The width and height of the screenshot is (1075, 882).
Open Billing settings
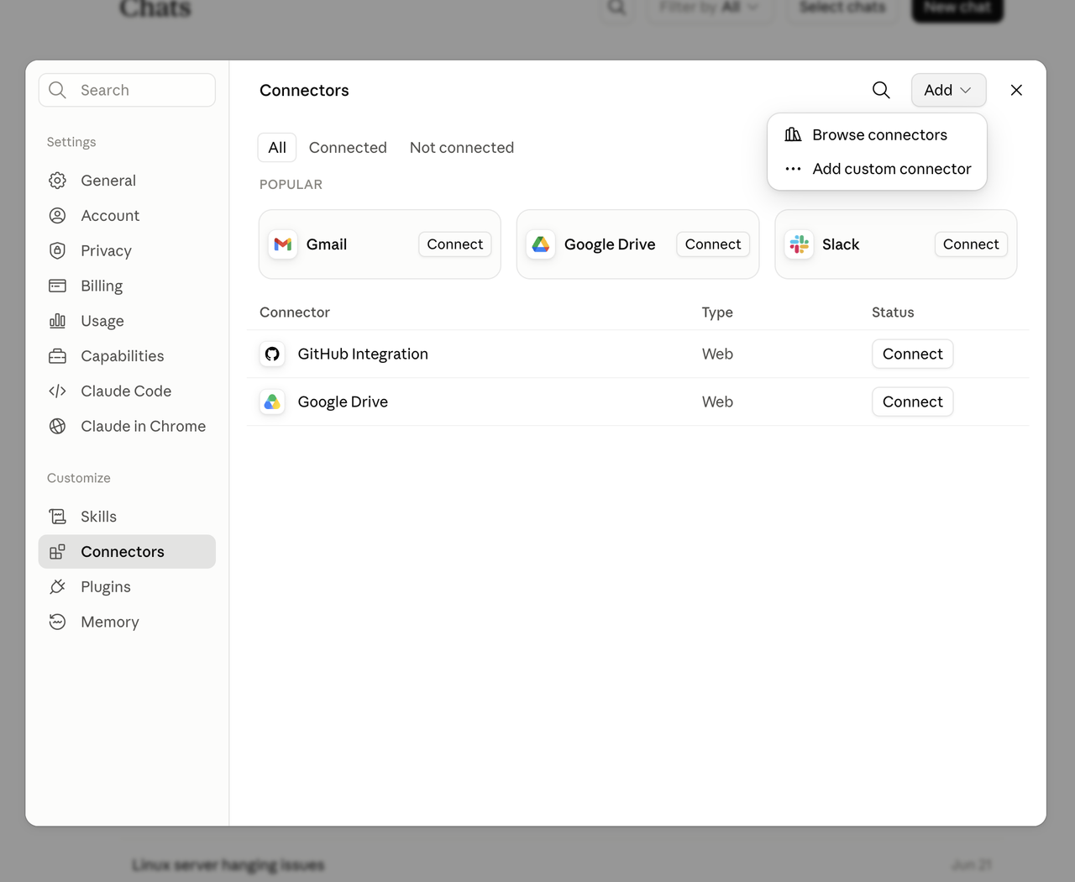[127, 286]
